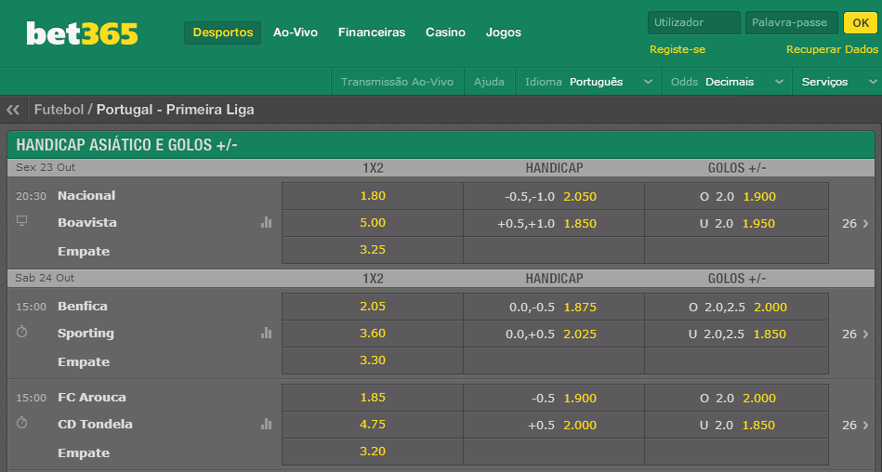Image resolution: width=882 pixels, height=472 pixels.
Task: Click the OK login button
Action: (861, 23)
